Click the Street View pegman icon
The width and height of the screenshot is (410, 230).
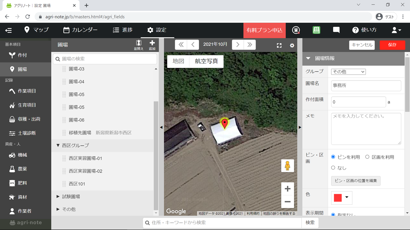tap(287, 166)
